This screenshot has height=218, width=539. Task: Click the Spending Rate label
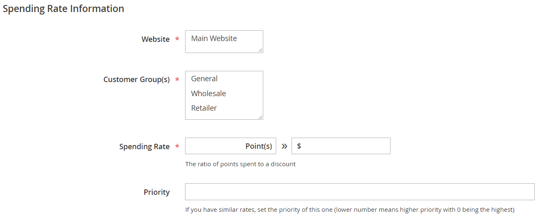coord(144,147)
